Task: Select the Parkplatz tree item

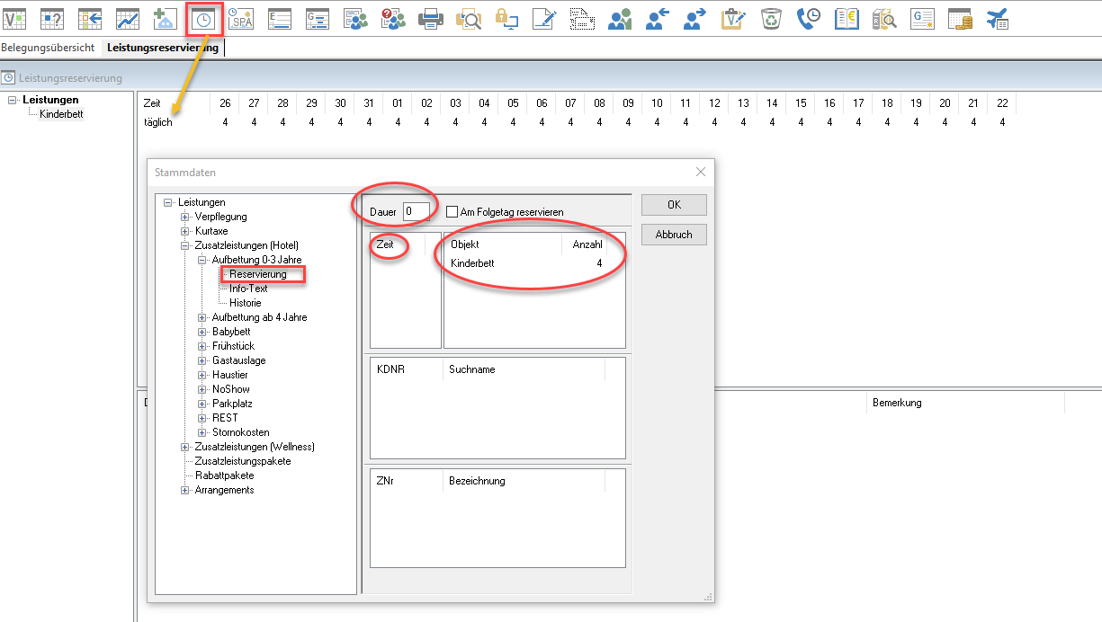Action: click(x=232, y=404)
